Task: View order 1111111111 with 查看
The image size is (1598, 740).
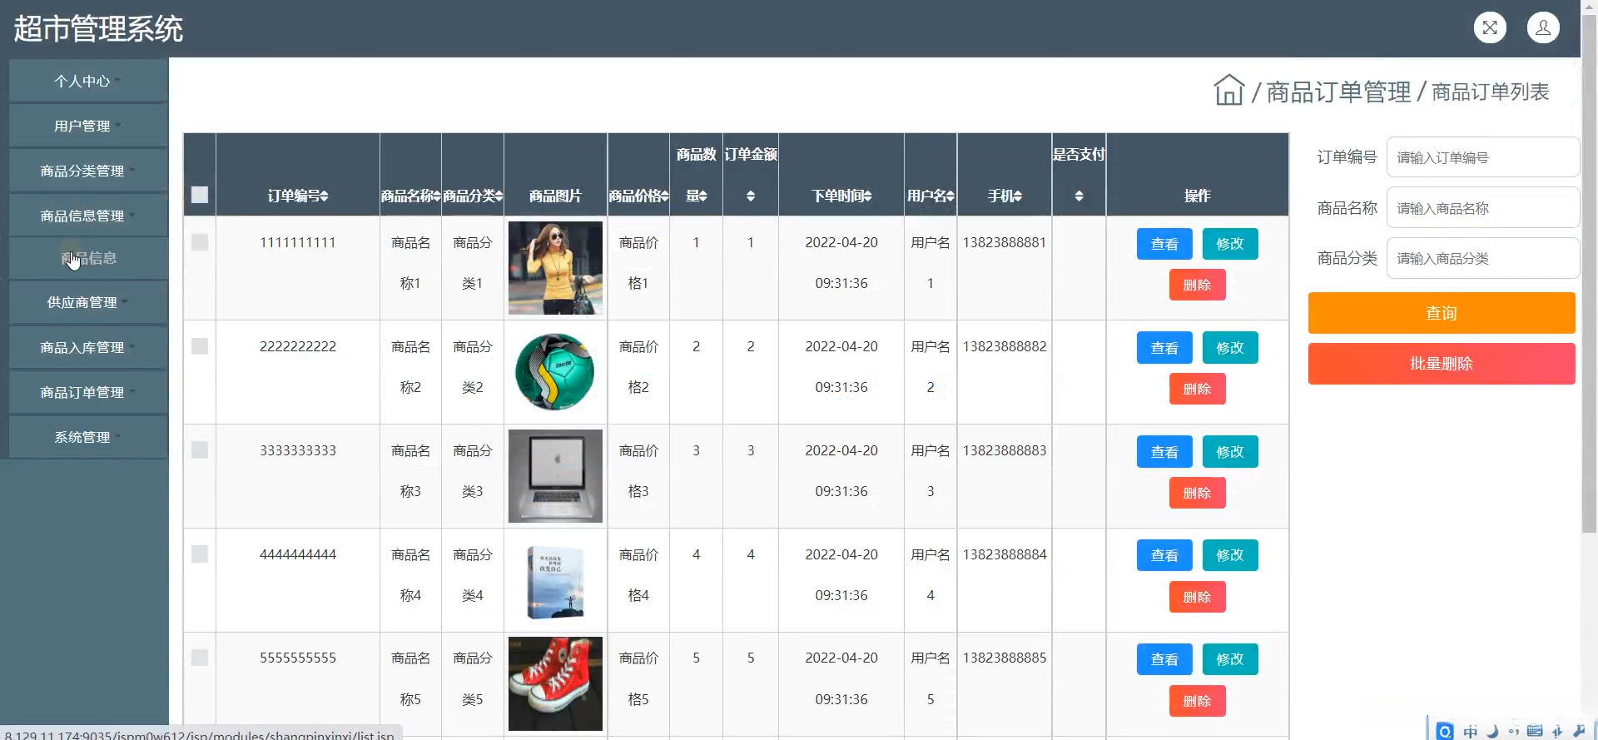Action: 1164,244
